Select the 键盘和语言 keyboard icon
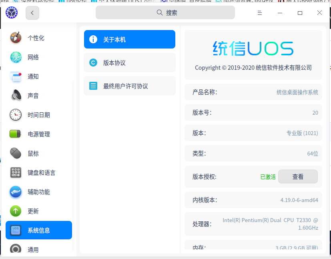The image size is (331, 259). pos(16,172)
